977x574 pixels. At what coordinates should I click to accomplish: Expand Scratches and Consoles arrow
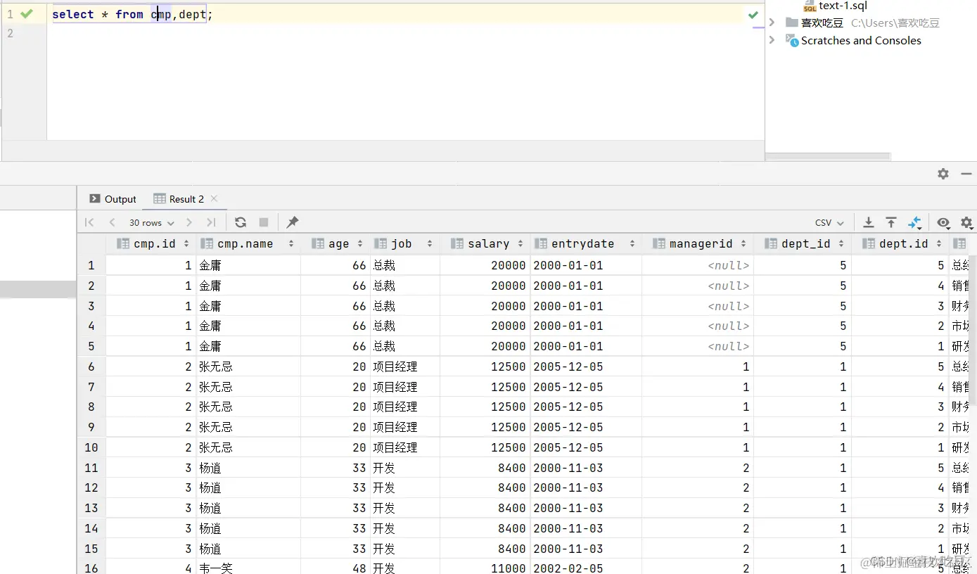(x=772, y=40)
